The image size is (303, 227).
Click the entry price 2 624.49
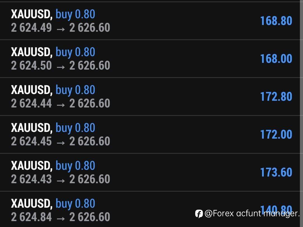click(x=31, y=28)
